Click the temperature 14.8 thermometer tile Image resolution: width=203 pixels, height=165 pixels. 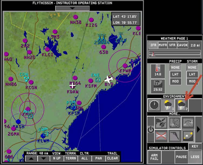[158, 71]
